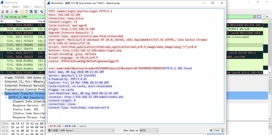The width and height of the screenshot is (272, 135).
Task: Select the Response Version detail row
Action: tap(29, 105)
